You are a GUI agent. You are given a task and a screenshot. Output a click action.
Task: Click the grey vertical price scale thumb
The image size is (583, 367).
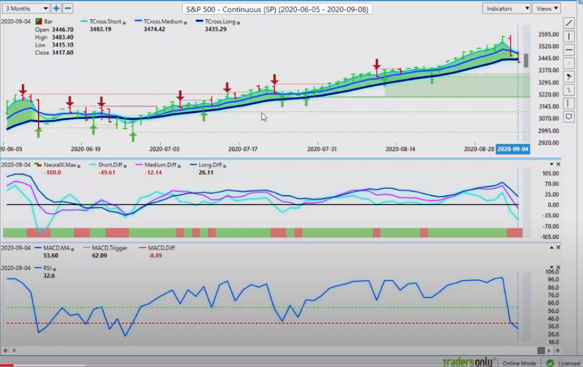[x=526, y=60]
